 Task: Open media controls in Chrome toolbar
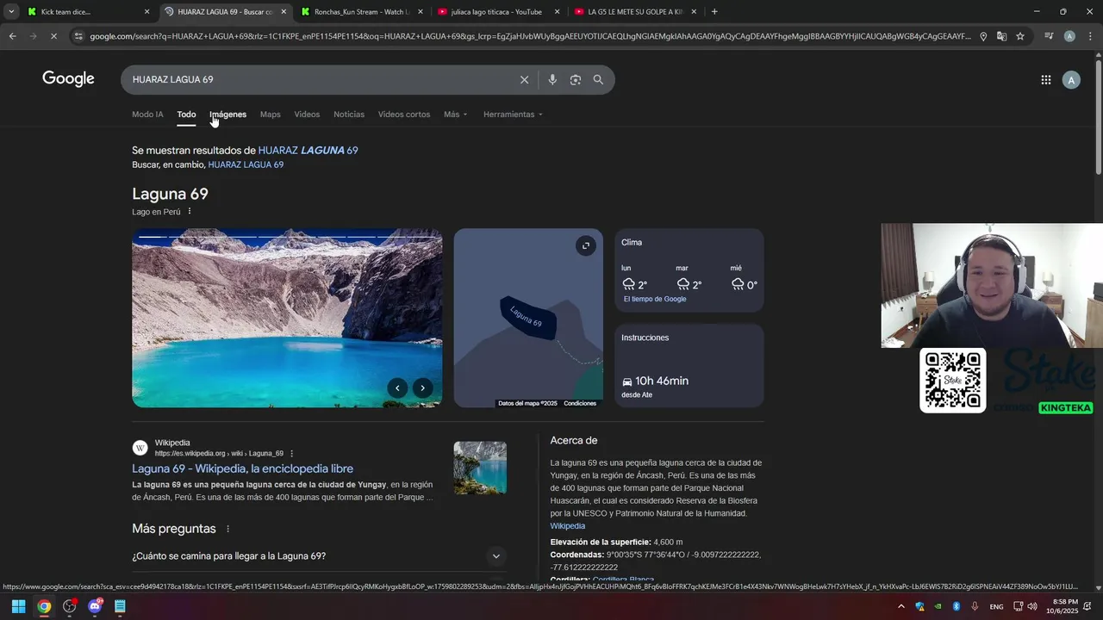[1049, 36]
